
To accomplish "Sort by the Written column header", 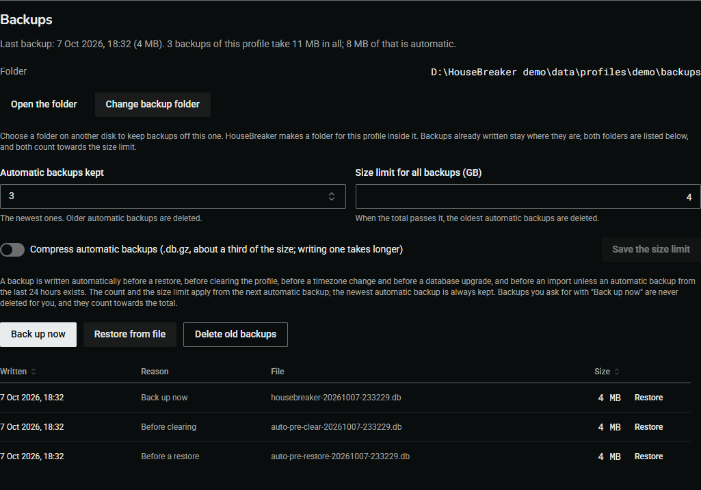I will (18, 372).
